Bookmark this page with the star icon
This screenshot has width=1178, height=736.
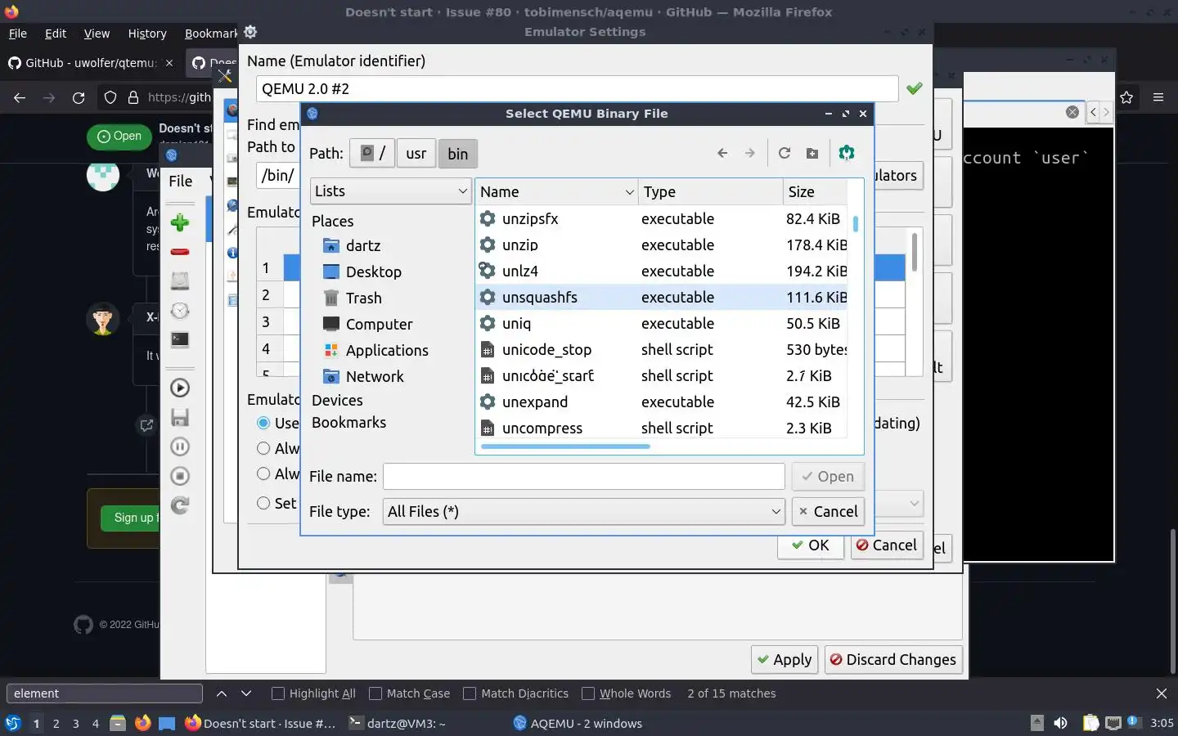1126,97
